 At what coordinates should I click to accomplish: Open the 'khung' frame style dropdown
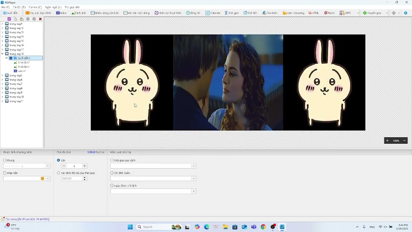(x=48, y=166)
